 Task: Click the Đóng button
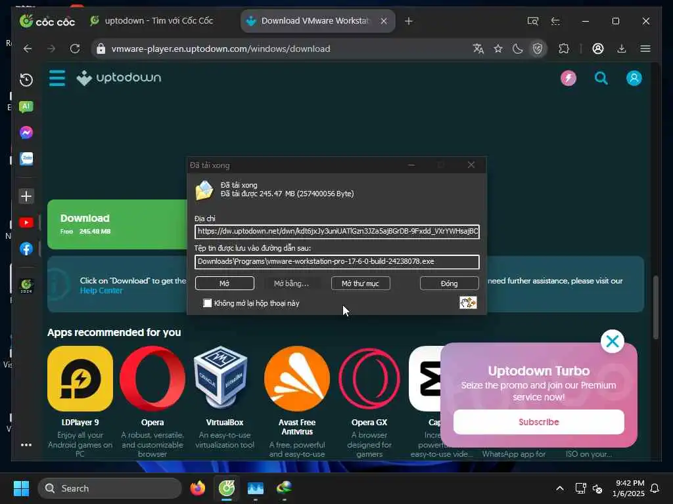pos(450,283)
